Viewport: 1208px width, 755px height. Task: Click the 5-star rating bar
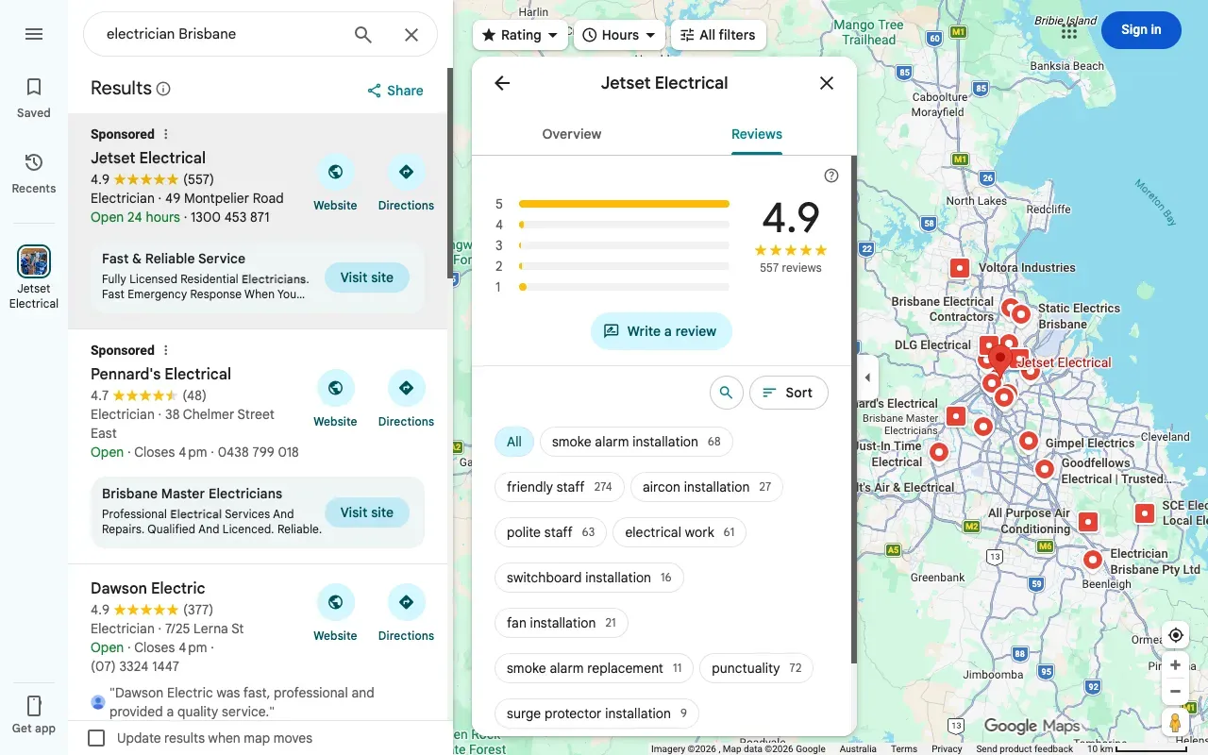coord(624,204)
